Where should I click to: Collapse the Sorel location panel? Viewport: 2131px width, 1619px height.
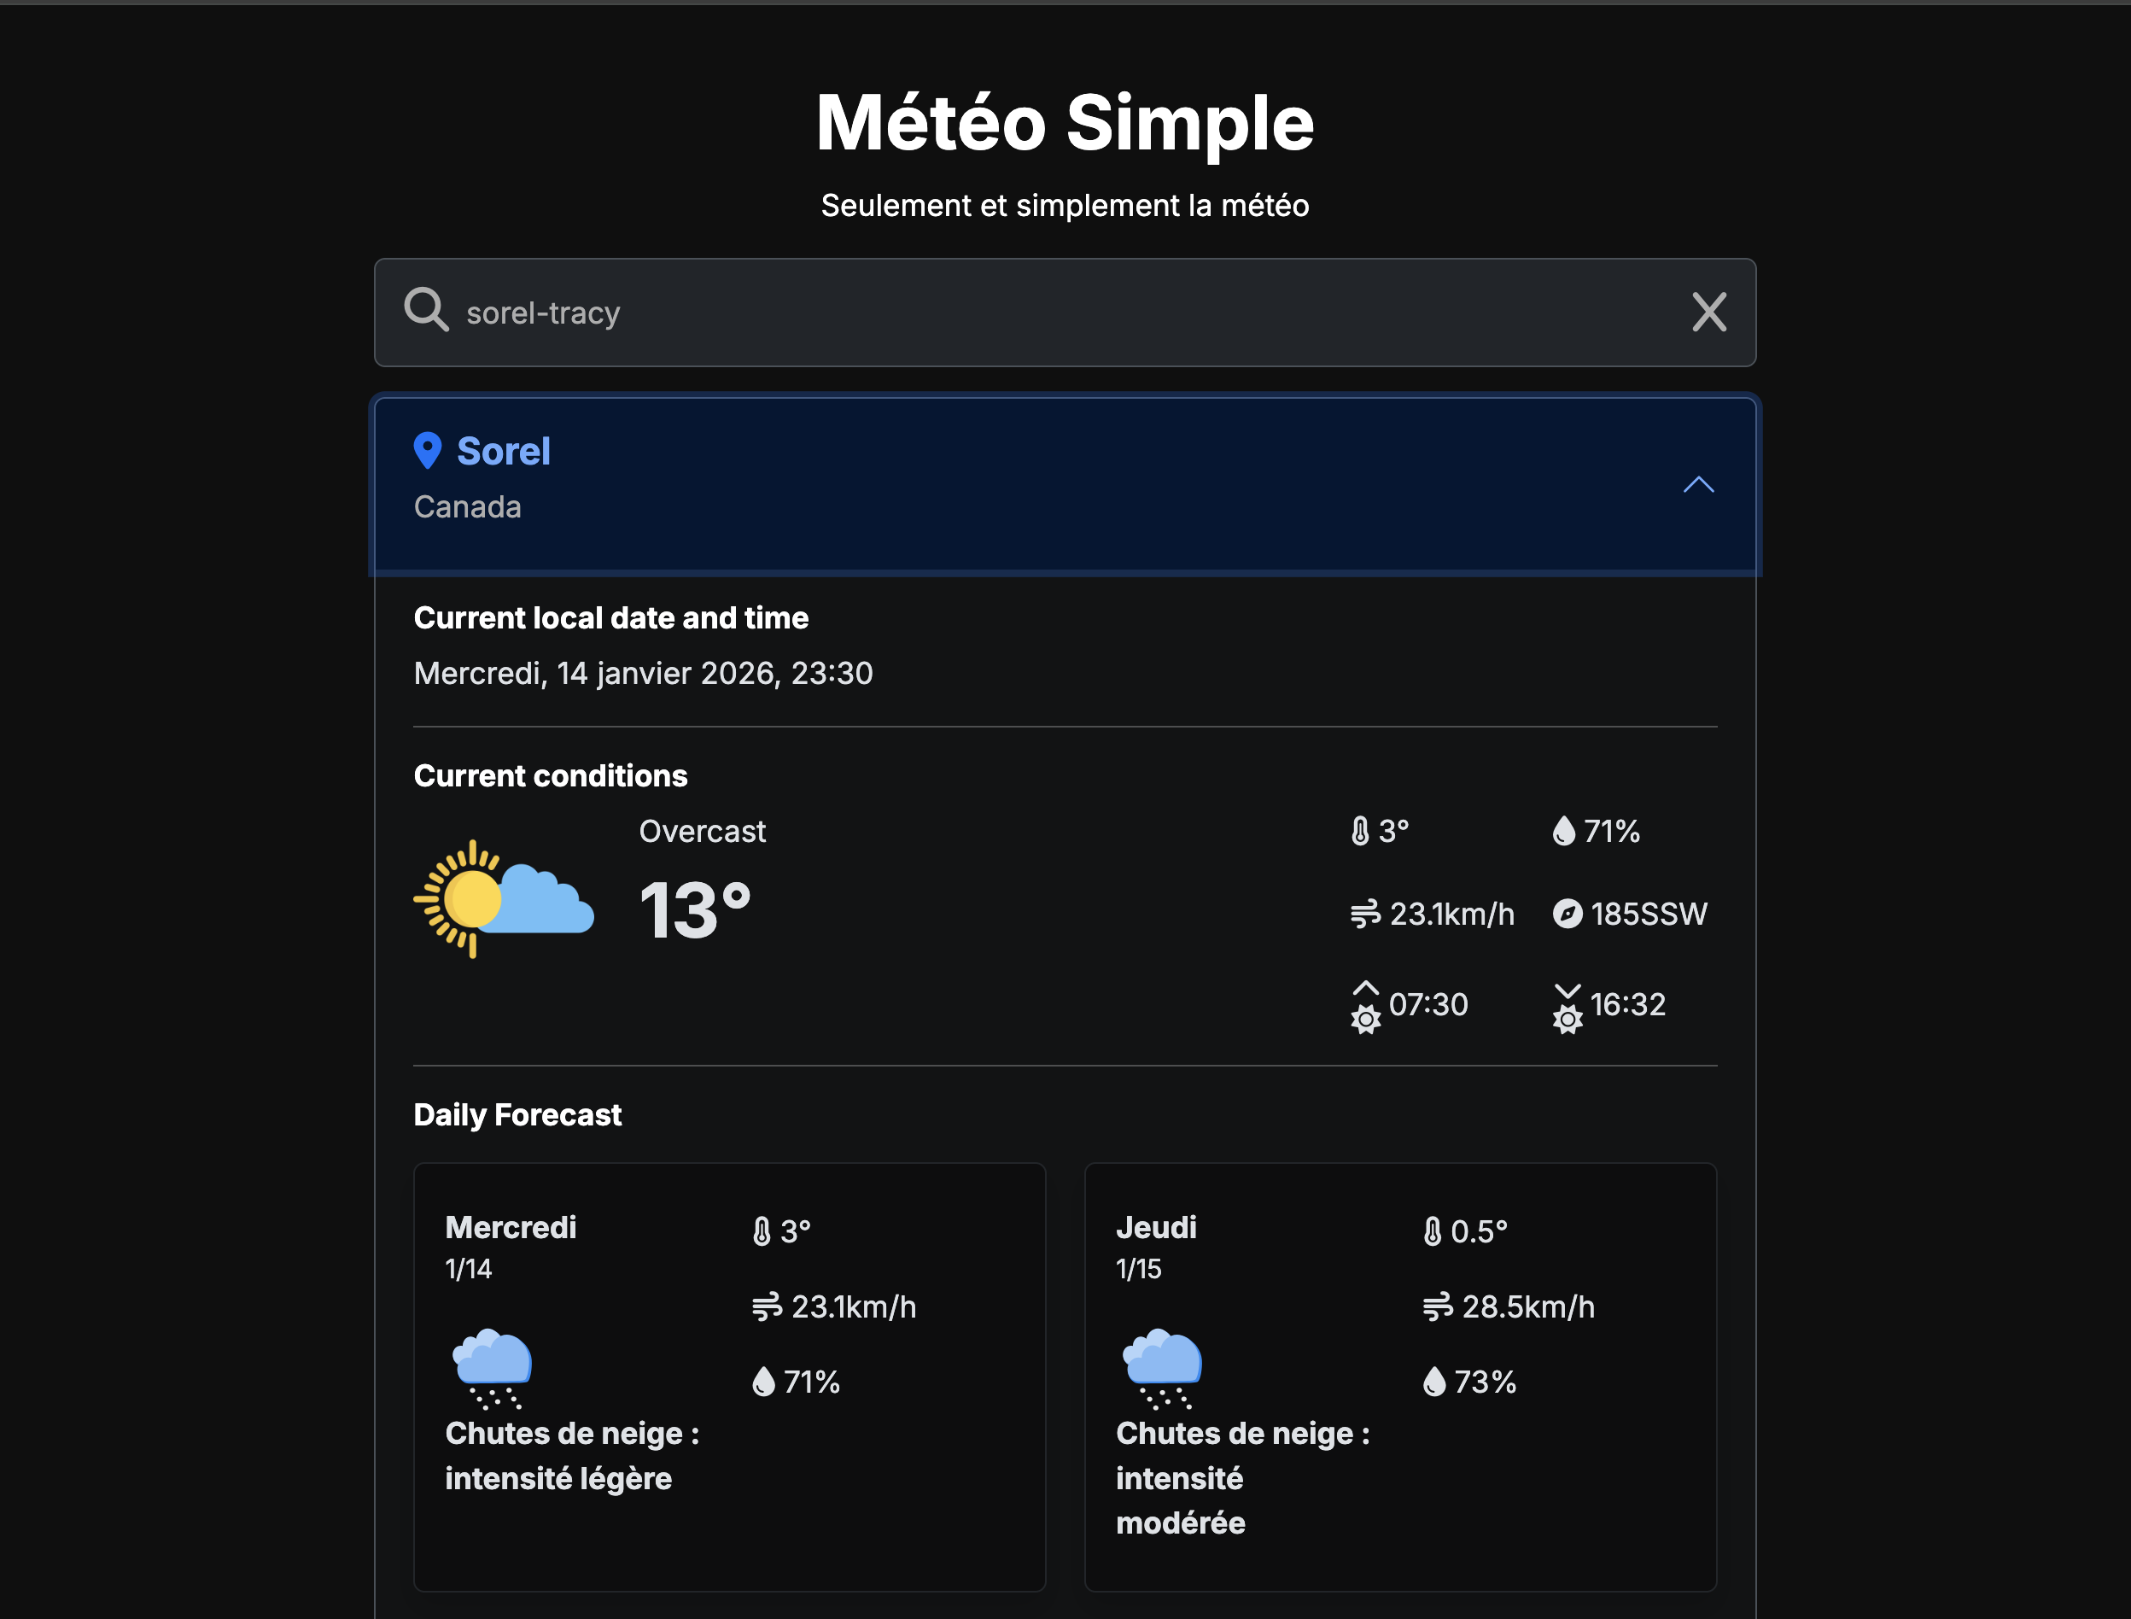click(1698, 485)
